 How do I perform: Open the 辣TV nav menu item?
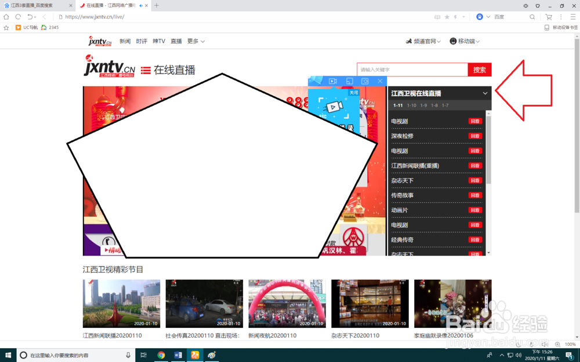pos(159,41)
